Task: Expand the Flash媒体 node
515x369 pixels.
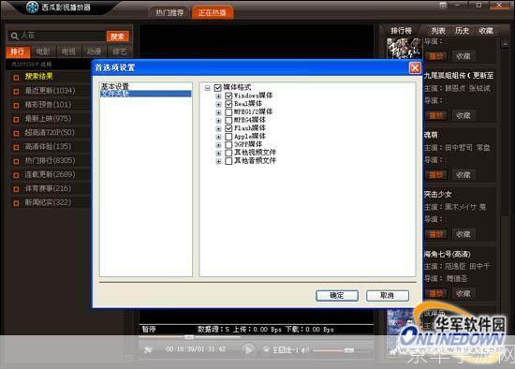Action: (218, 128)
